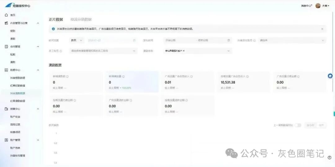The height and width of the screenshot is (167, 335).
Task: Click info icon on the first card with value 0
Action: pyautogui.click(x=67, y=77)
